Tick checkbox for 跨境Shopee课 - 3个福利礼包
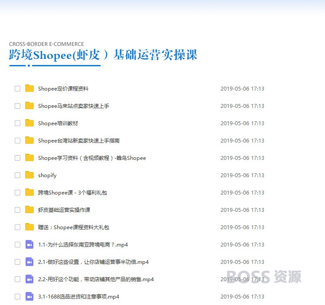325x305 pixels. (x=18, y=193)
